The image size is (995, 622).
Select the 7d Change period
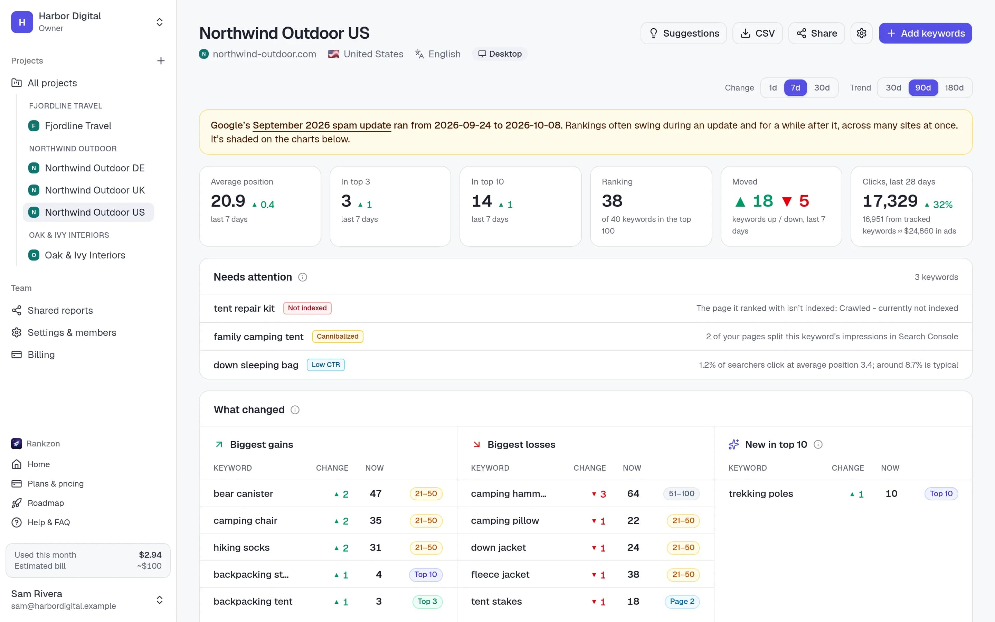point(795,88)
